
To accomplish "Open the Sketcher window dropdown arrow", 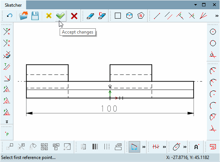I will pos(195,5).
